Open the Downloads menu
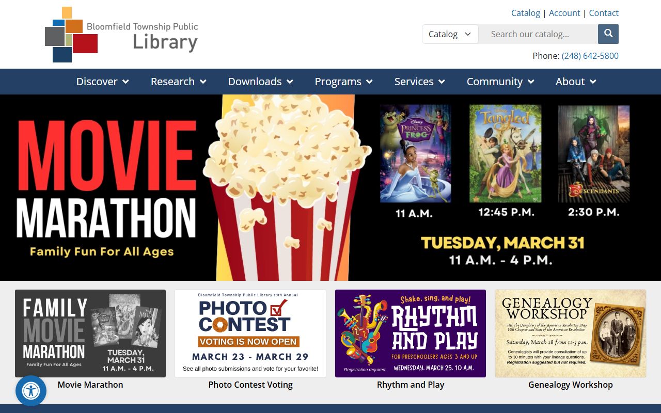This screenshot has width=661, height=413. (260, 82)
